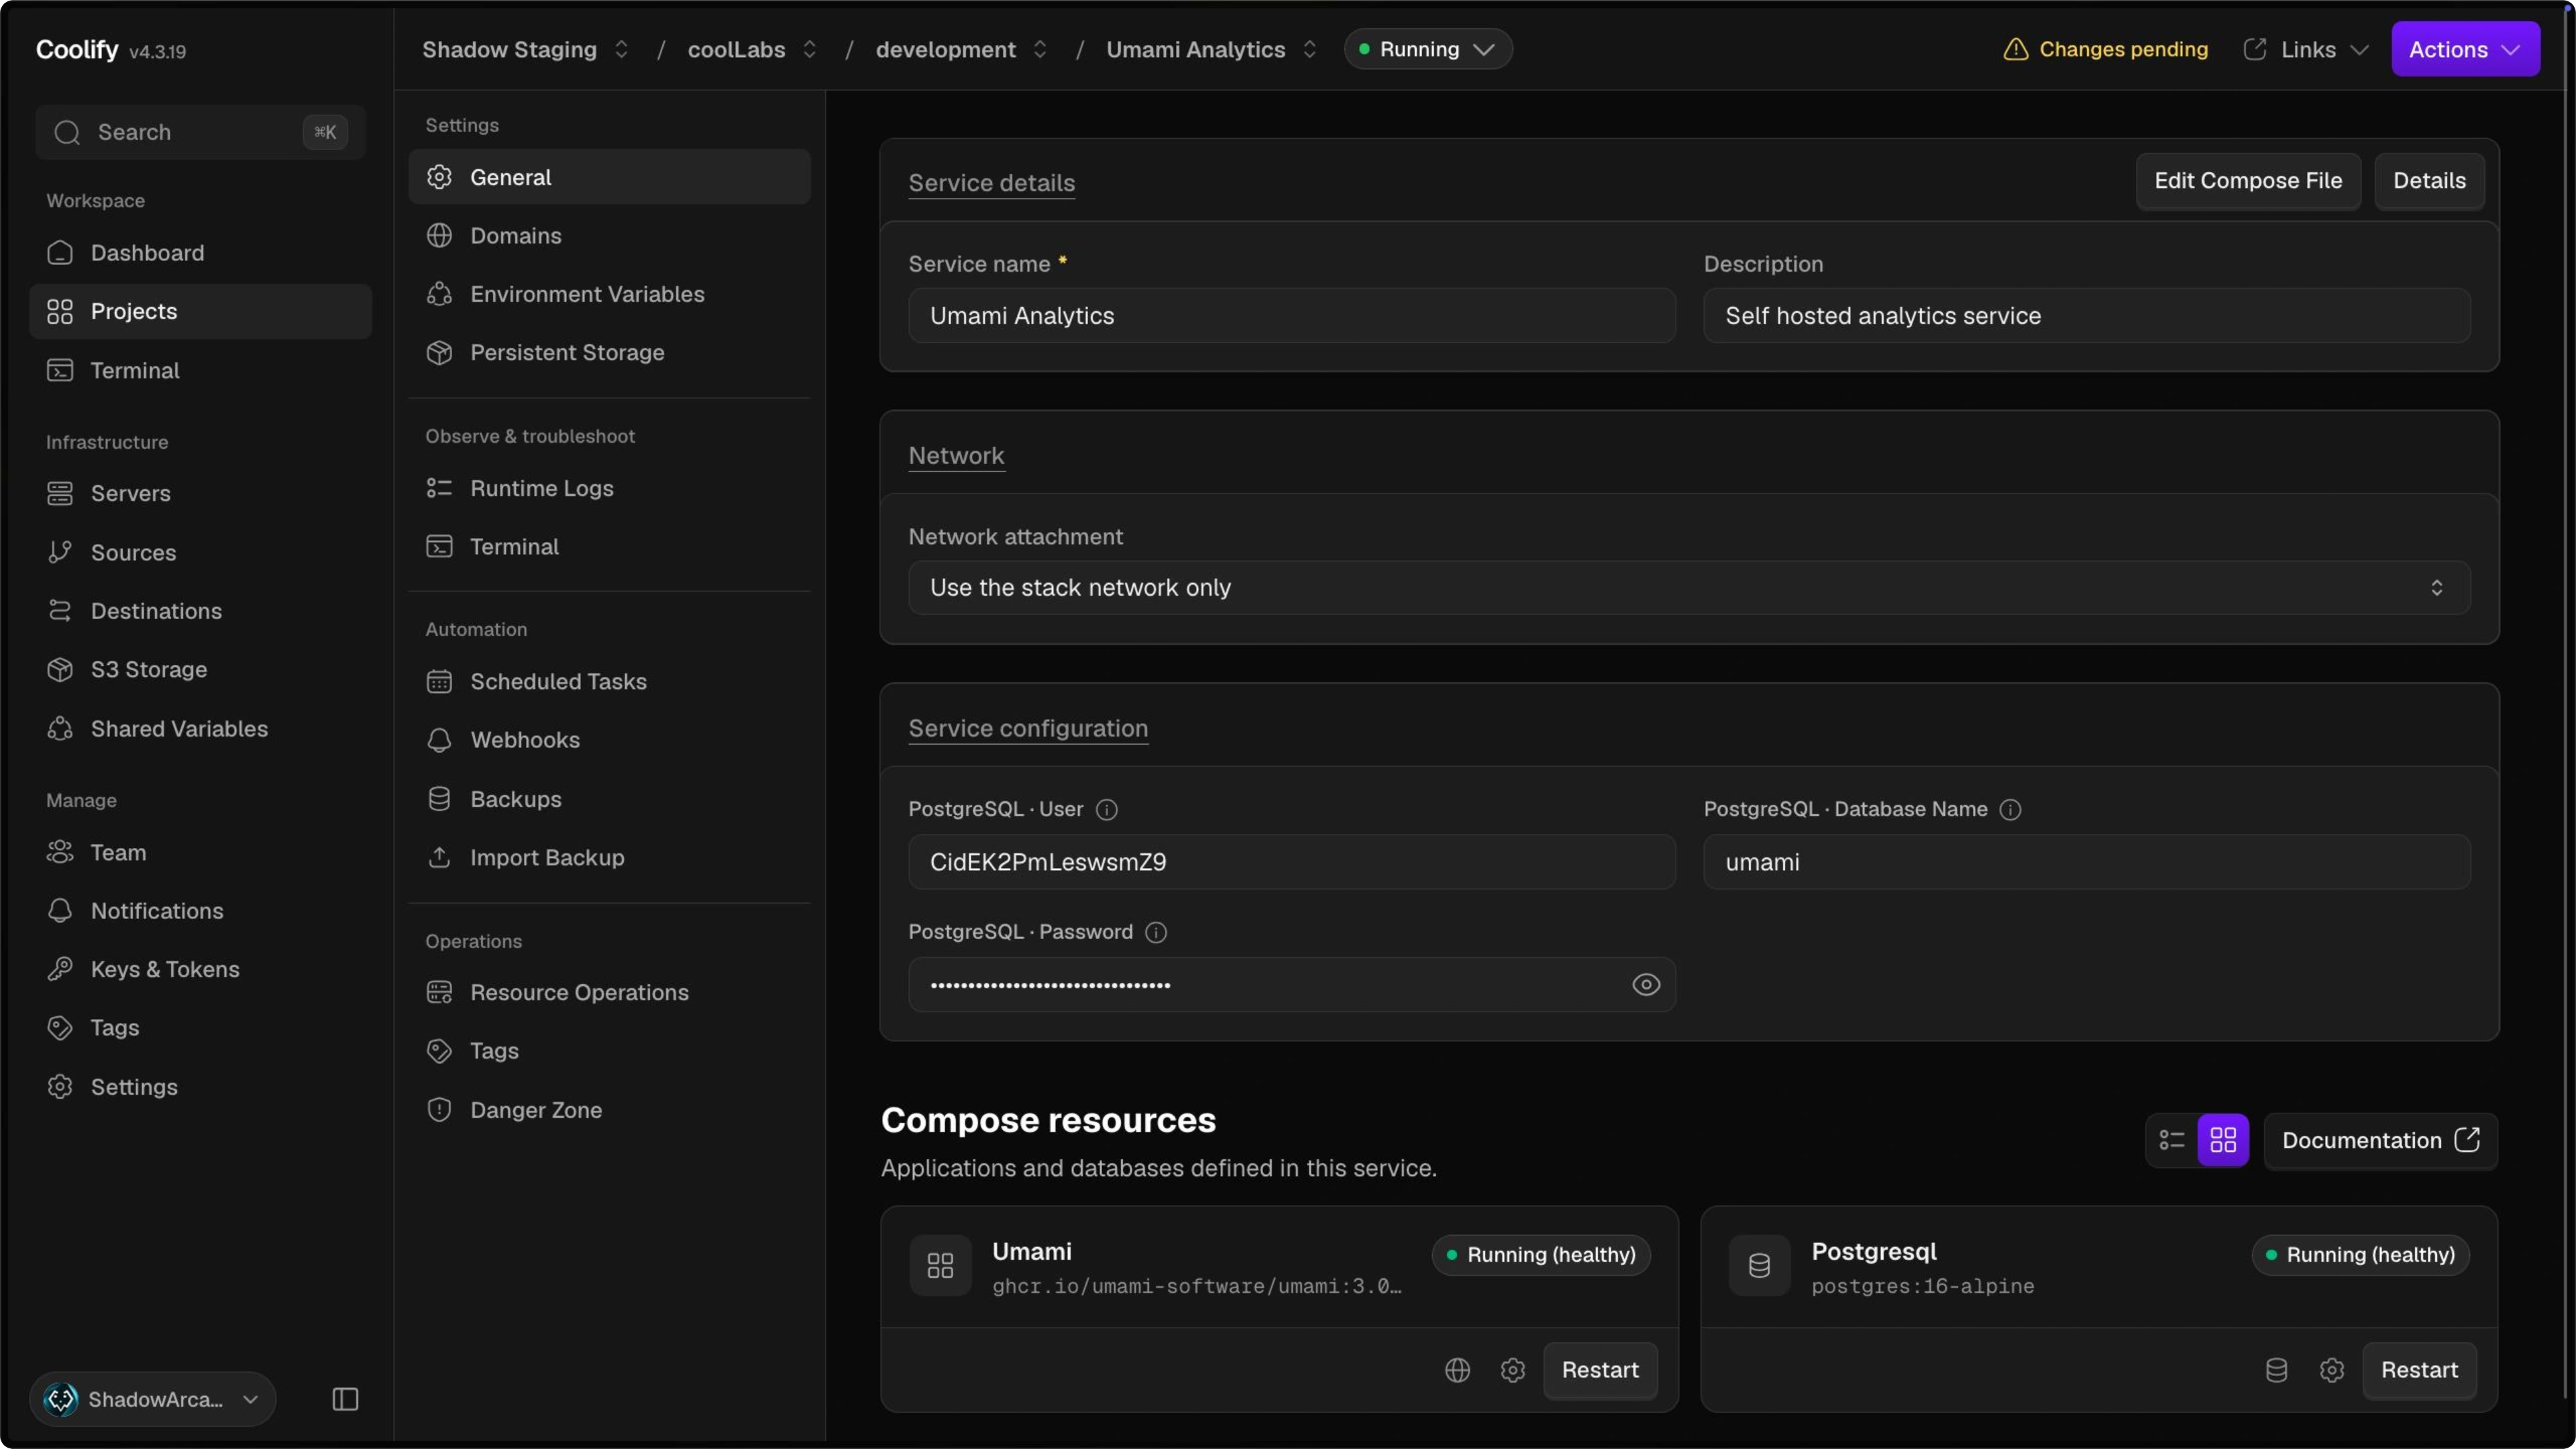Open Webhooks

609,740
